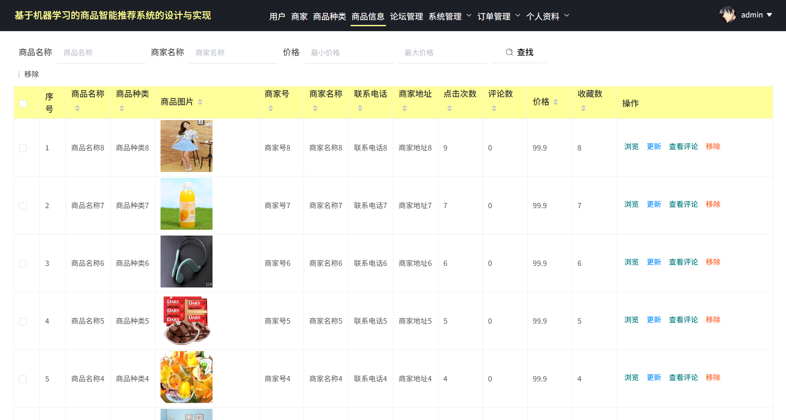Click 查看评论 for 商品名称5
Viewport: 786px width, 420px height.
click(x=683, y=320)
